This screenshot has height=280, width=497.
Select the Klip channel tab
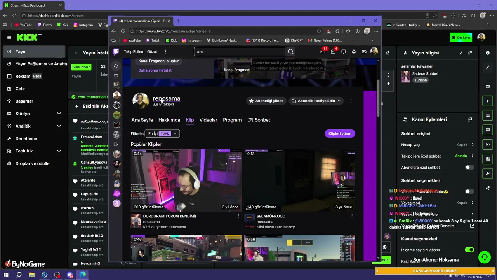tap(190, 120)
